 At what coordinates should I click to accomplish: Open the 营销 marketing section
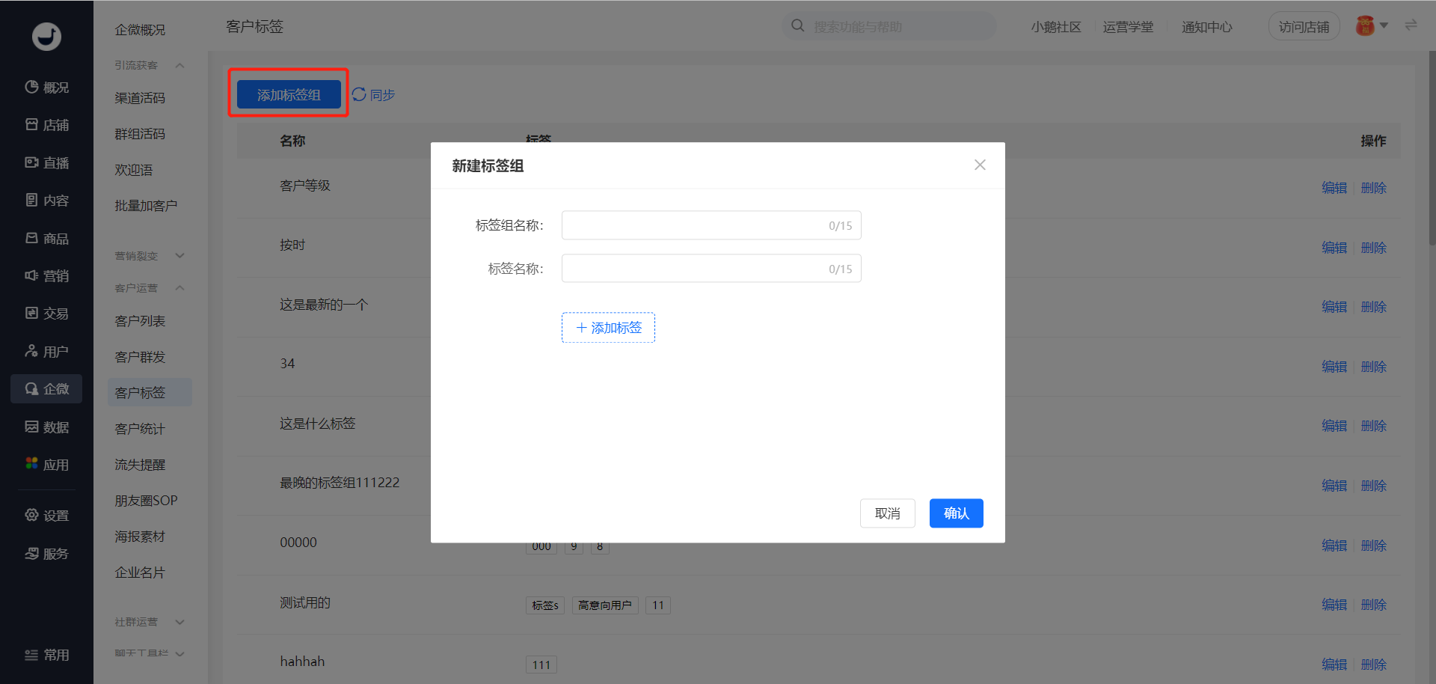click(x=46, y=275)
